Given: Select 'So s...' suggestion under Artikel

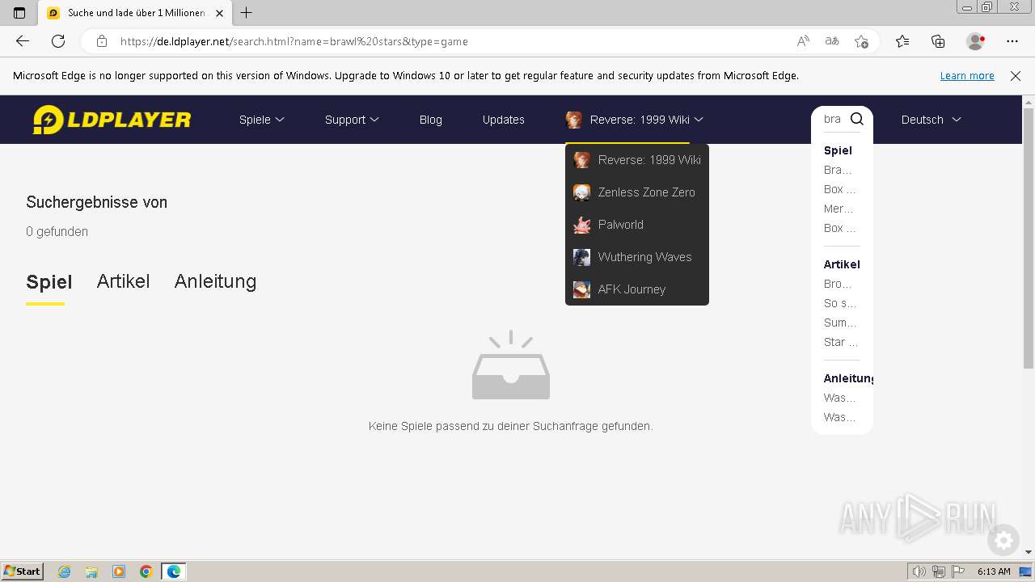Looking at the screenshot, I should pyautogui.click(x=839, y=303).
